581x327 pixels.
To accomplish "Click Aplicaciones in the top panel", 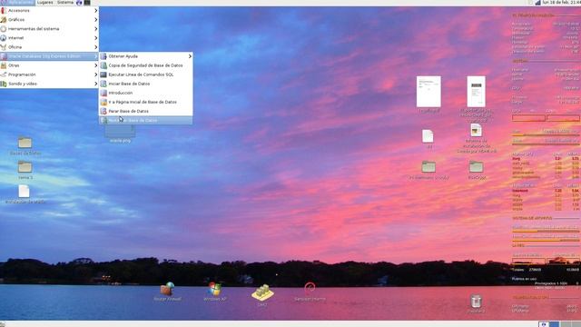I will (x=17, y=3).
